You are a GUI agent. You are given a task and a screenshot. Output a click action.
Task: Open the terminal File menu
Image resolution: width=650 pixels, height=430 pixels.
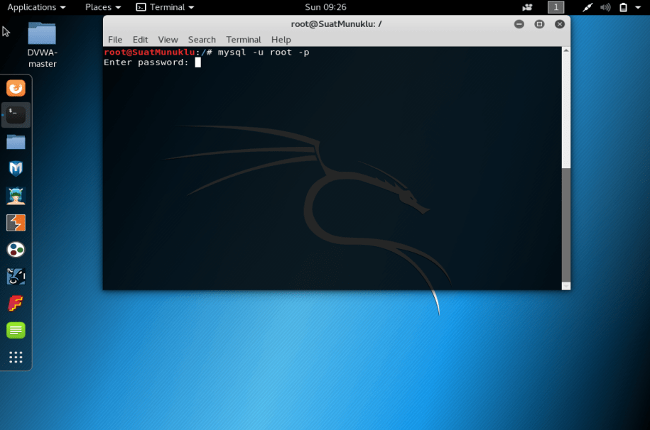[x=115, y=39]
